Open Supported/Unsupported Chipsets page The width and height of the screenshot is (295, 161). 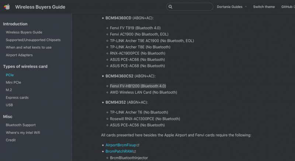point(33,40)
